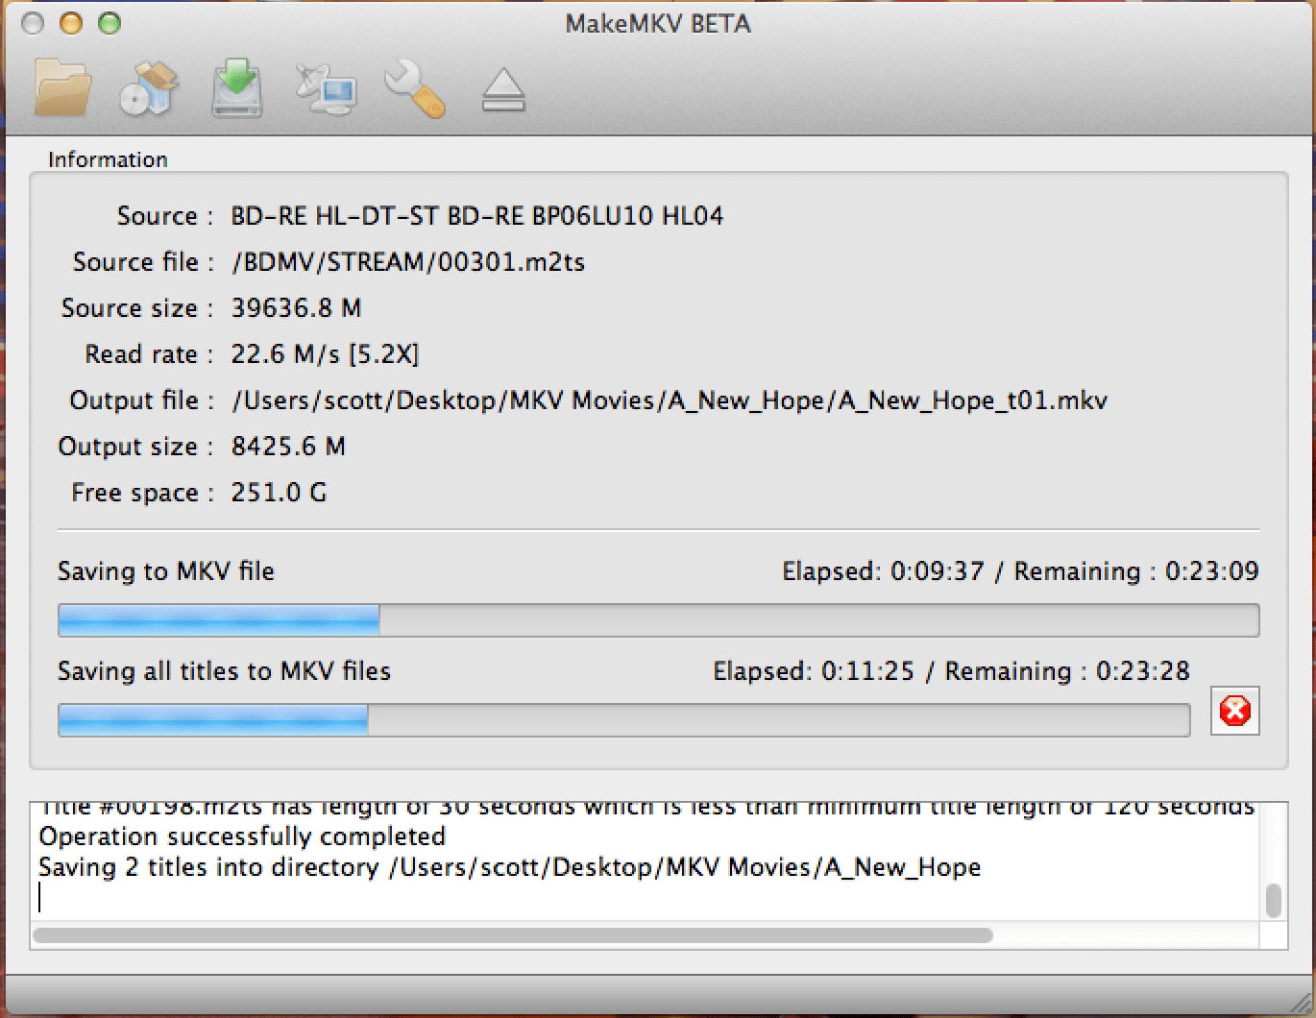Click the elapsed 0:11:25 time text
The width and height of the screenshot is (1316, 1018).
[x=814, y=671]
